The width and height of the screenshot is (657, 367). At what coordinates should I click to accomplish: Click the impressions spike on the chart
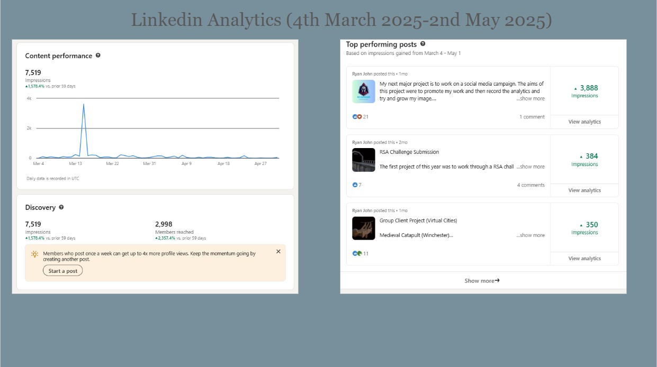(83, 104)
